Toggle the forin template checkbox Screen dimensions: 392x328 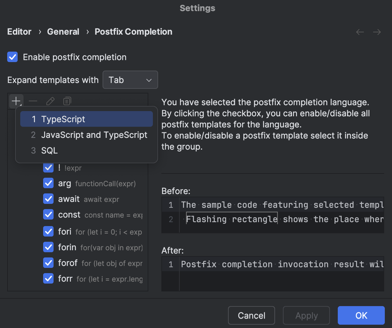pos(48,247)
